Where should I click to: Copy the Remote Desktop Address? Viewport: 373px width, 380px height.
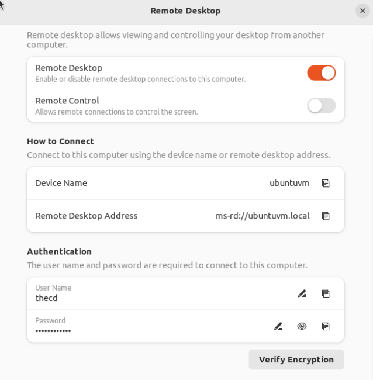pos(326,216)
